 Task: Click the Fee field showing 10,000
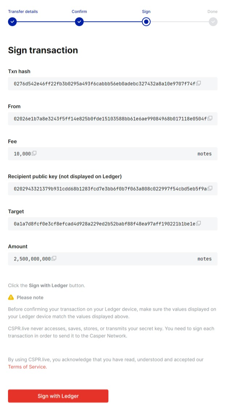[22, 154]
